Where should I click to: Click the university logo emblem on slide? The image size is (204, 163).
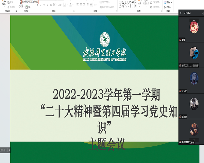tap(105, 39)
